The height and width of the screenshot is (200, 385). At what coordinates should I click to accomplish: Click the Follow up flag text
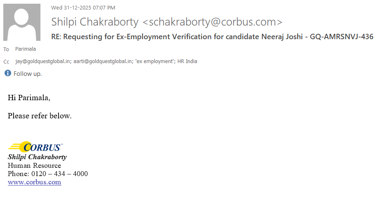[28, 74]
